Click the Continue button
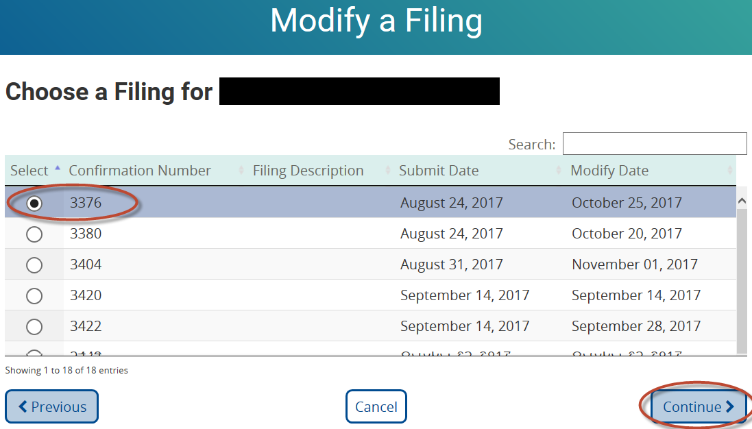 698,406
